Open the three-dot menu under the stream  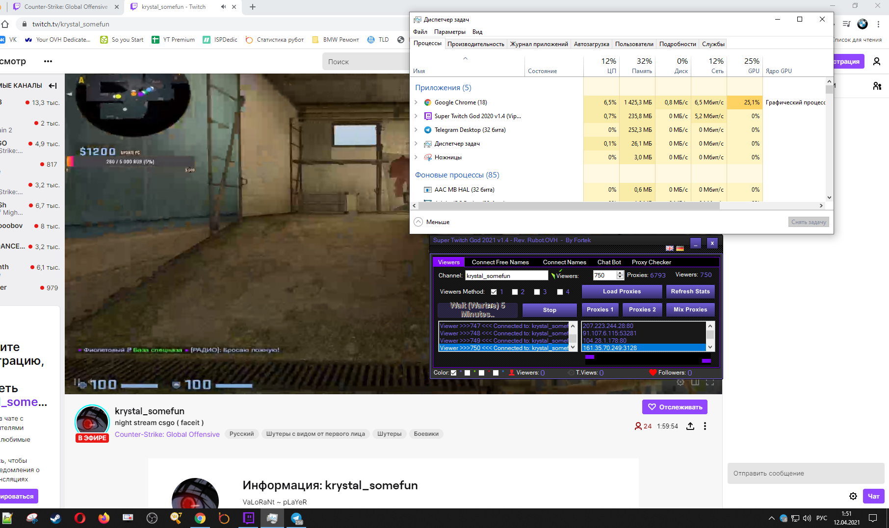(x=705, y=426)
